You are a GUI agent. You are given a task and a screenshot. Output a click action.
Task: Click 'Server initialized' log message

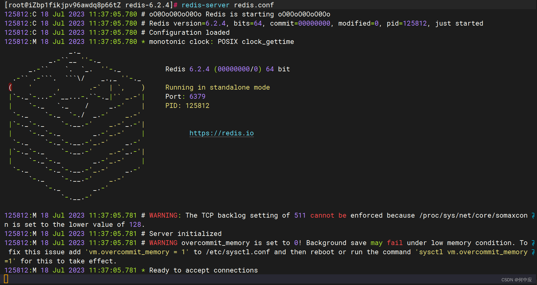click(x=185, y=234)
